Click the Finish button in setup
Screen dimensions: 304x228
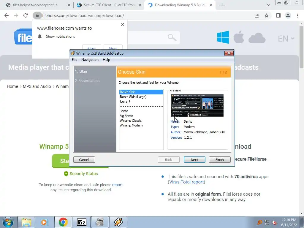click(220, 159)
